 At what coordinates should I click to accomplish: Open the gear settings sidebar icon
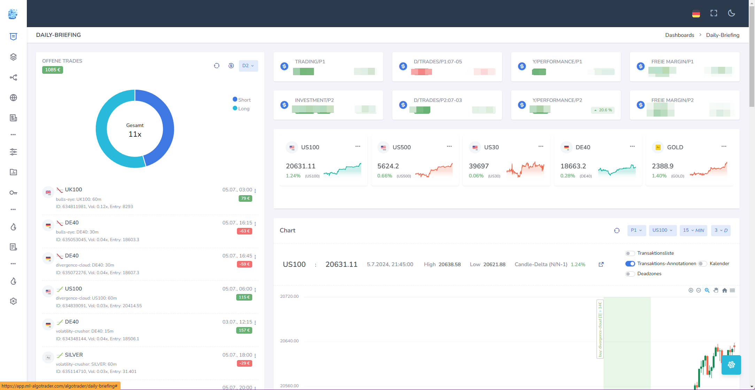point(13,301)
